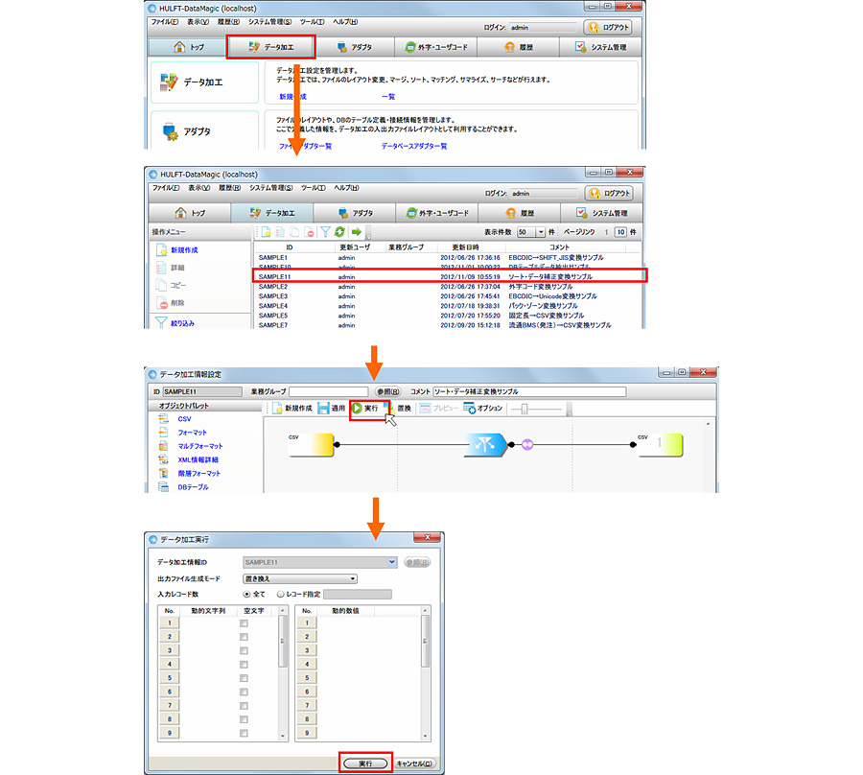The height and width of the screenshot is (775, 863).
Task: Click the green refresh icon in list toolbar
Action: [340, 232]
